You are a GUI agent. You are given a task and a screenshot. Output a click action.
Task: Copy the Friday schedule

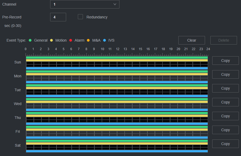tap(225, 130)
